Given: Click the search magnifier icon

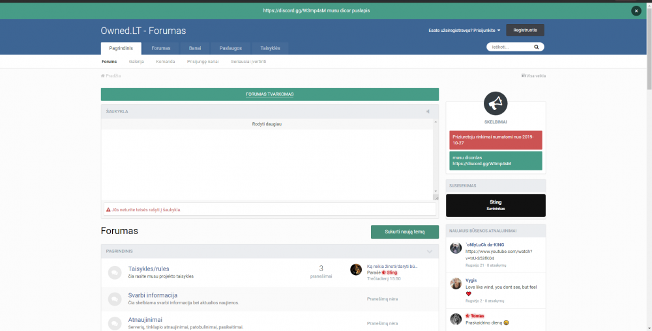Looking at the screenshot, I should tap(537, 47).
